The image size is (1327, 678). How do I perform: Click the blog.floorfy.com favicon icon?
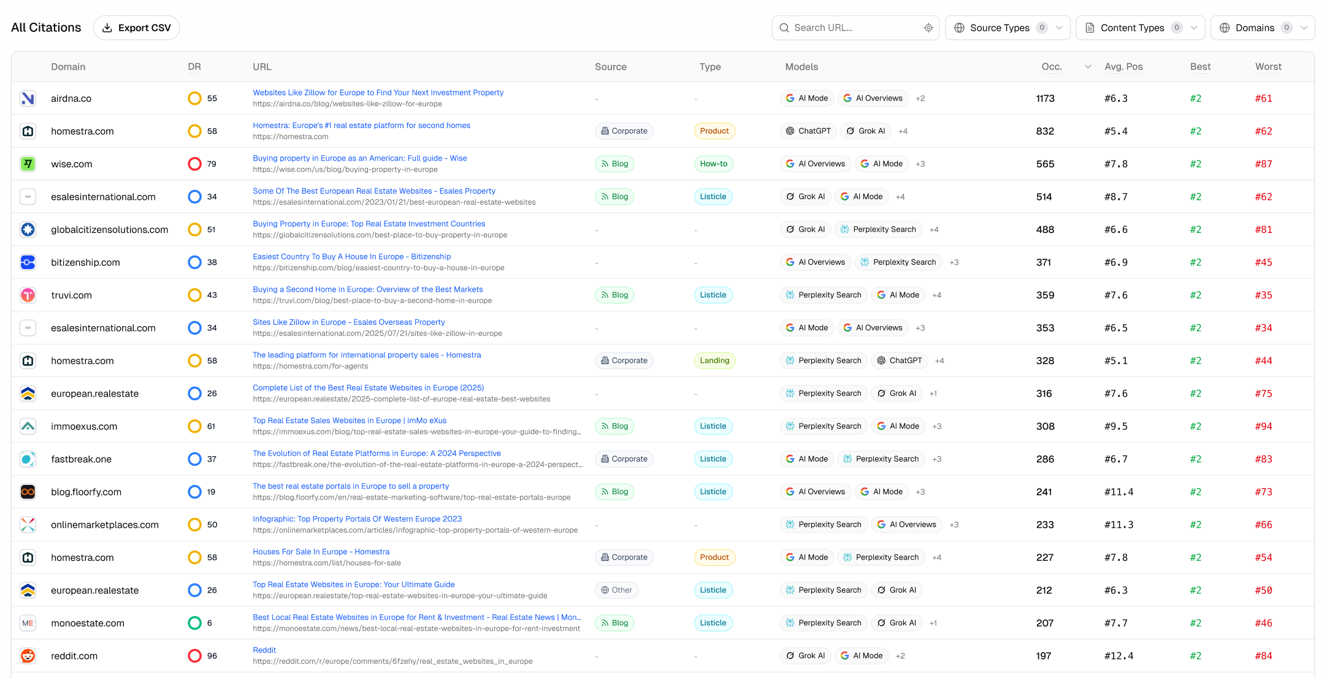point(28,492)
